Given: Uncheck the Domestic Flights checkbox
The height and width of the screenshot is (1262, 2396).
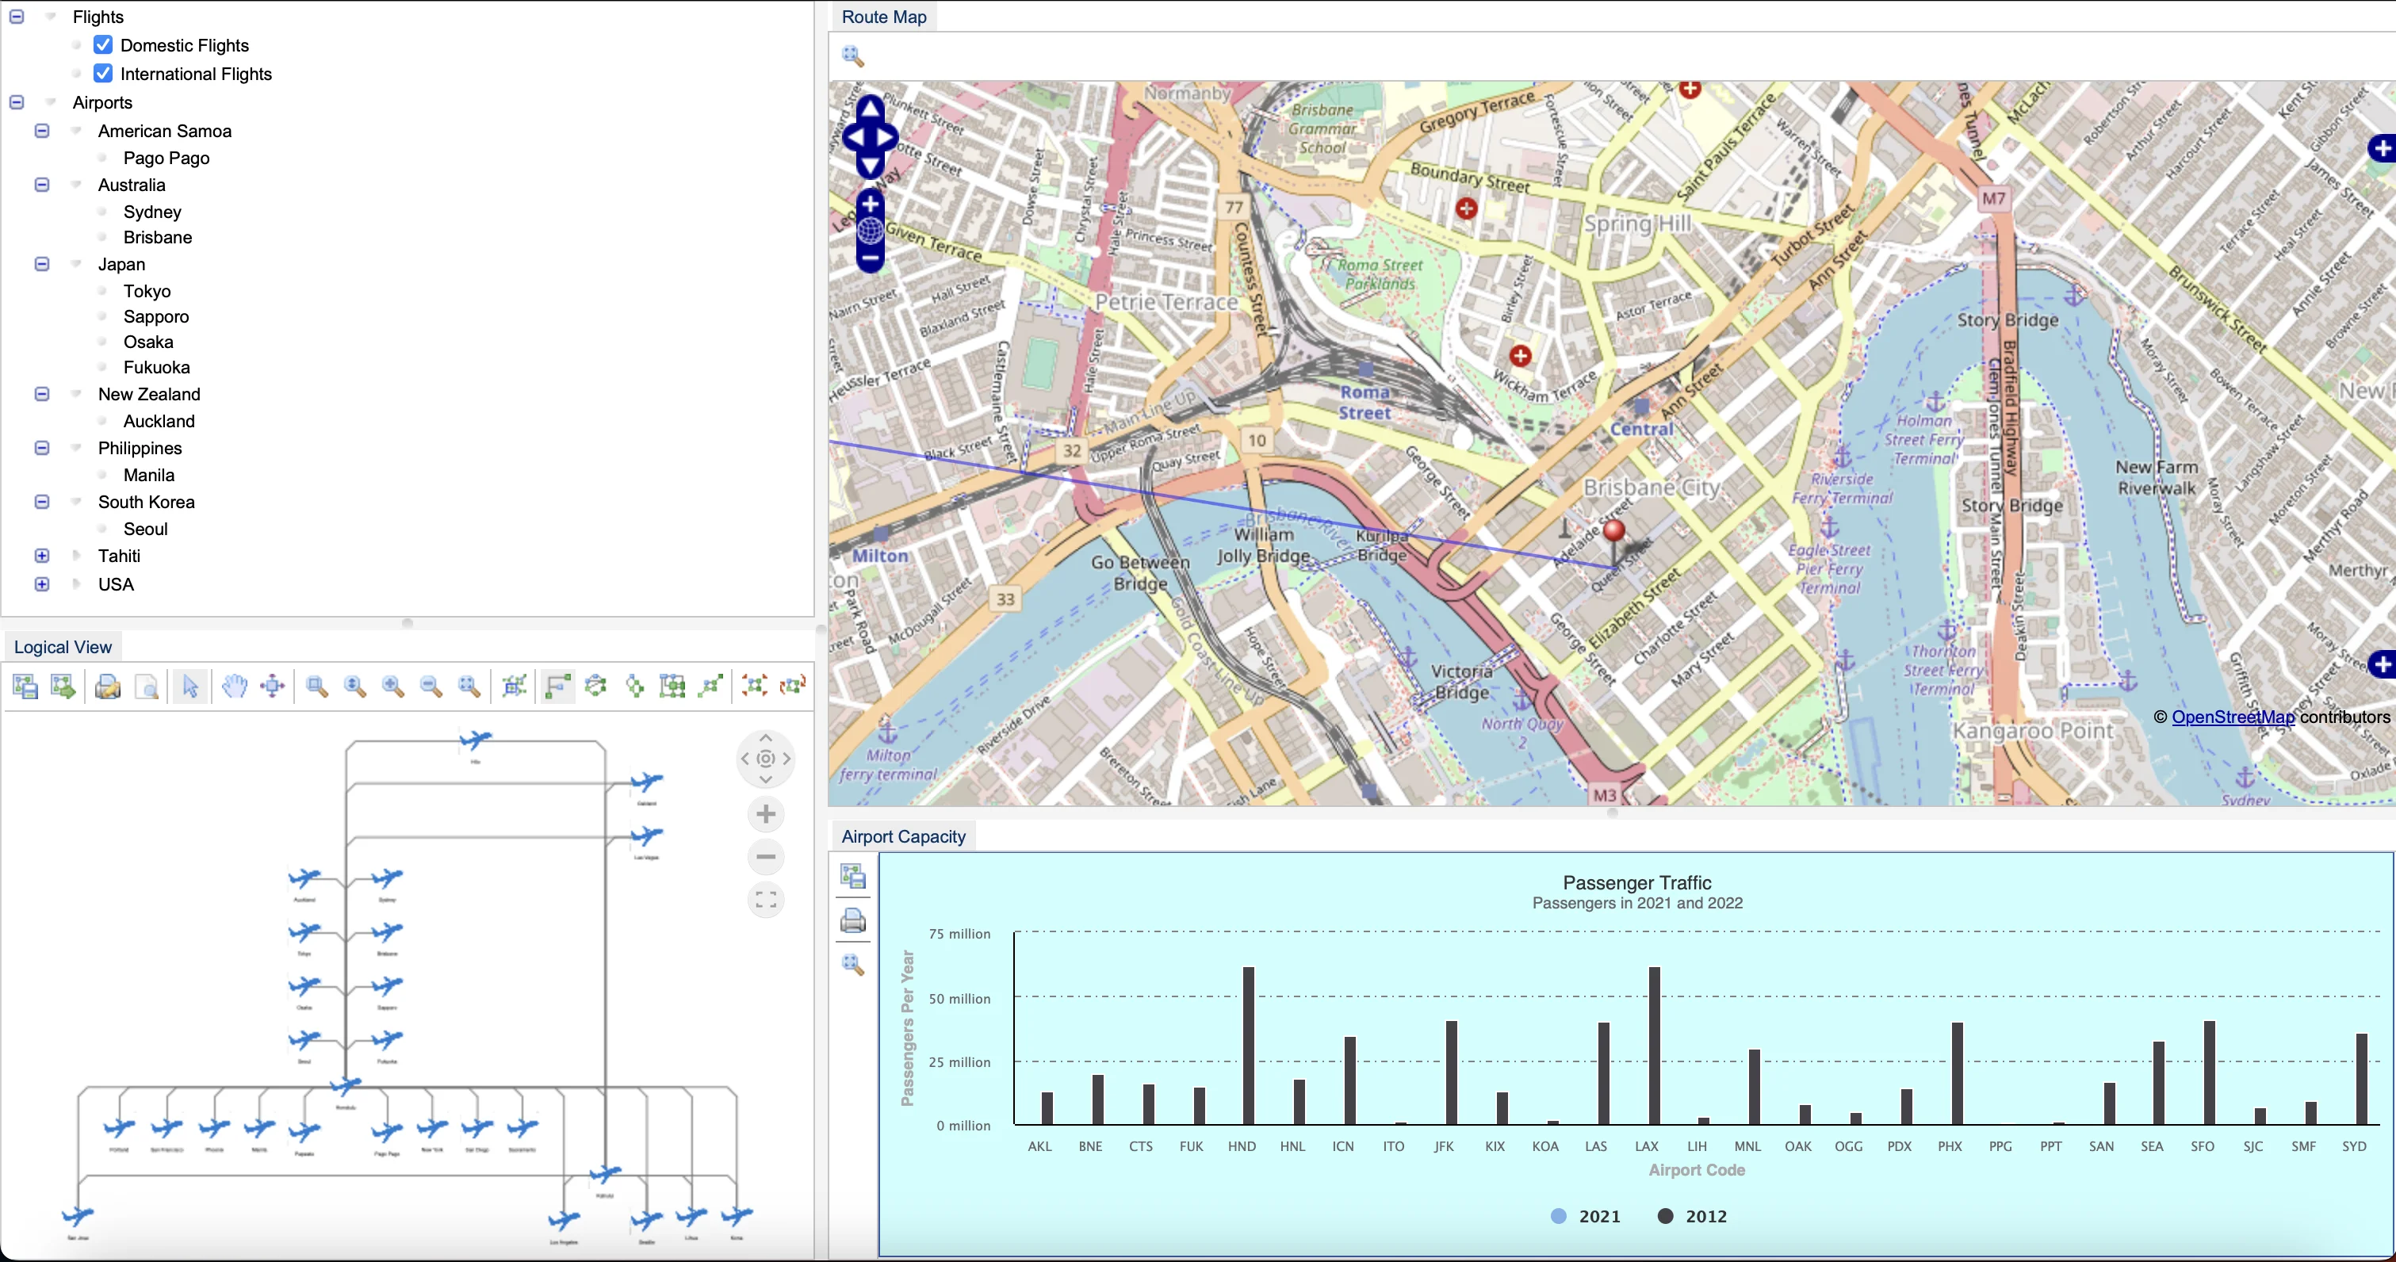Looking at the screenshot, I should [x=103, y=44].
